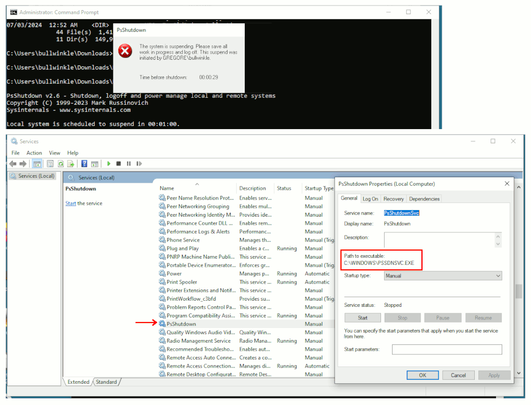Click OK in PsShutdown Properties dialog
Image resolution: width=531 pixels, height=405 pixels.
(x=423, y=375)
